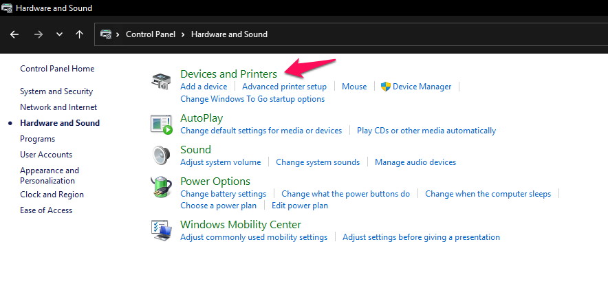Click the Power Options battery icon
Screen dimensions: 608x297
[x=161, y=187]
